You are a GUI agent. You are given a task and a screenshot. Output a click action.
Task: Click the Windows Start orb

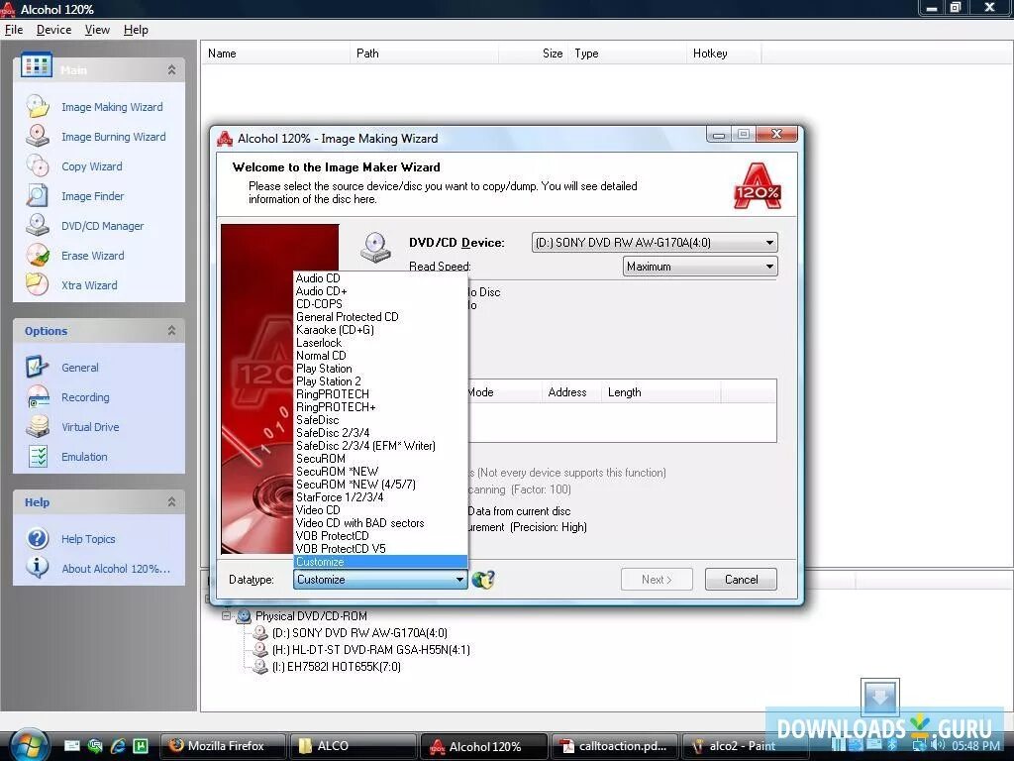point(27,745)
